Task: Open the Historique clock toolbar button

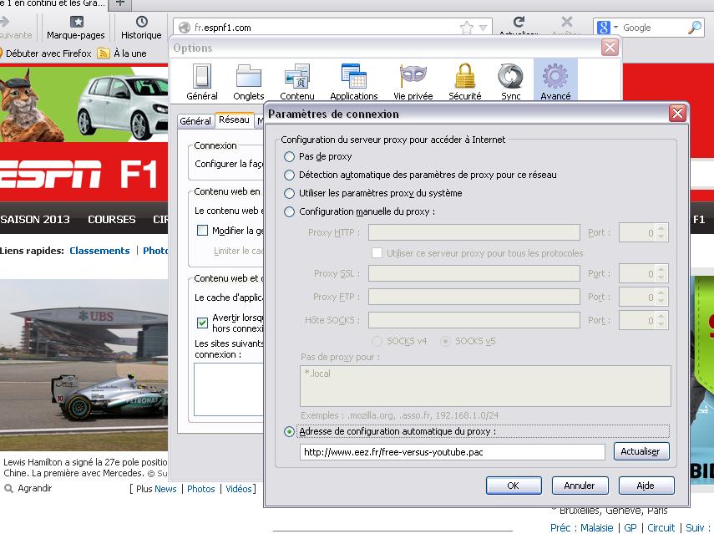Action: point(141,27)
